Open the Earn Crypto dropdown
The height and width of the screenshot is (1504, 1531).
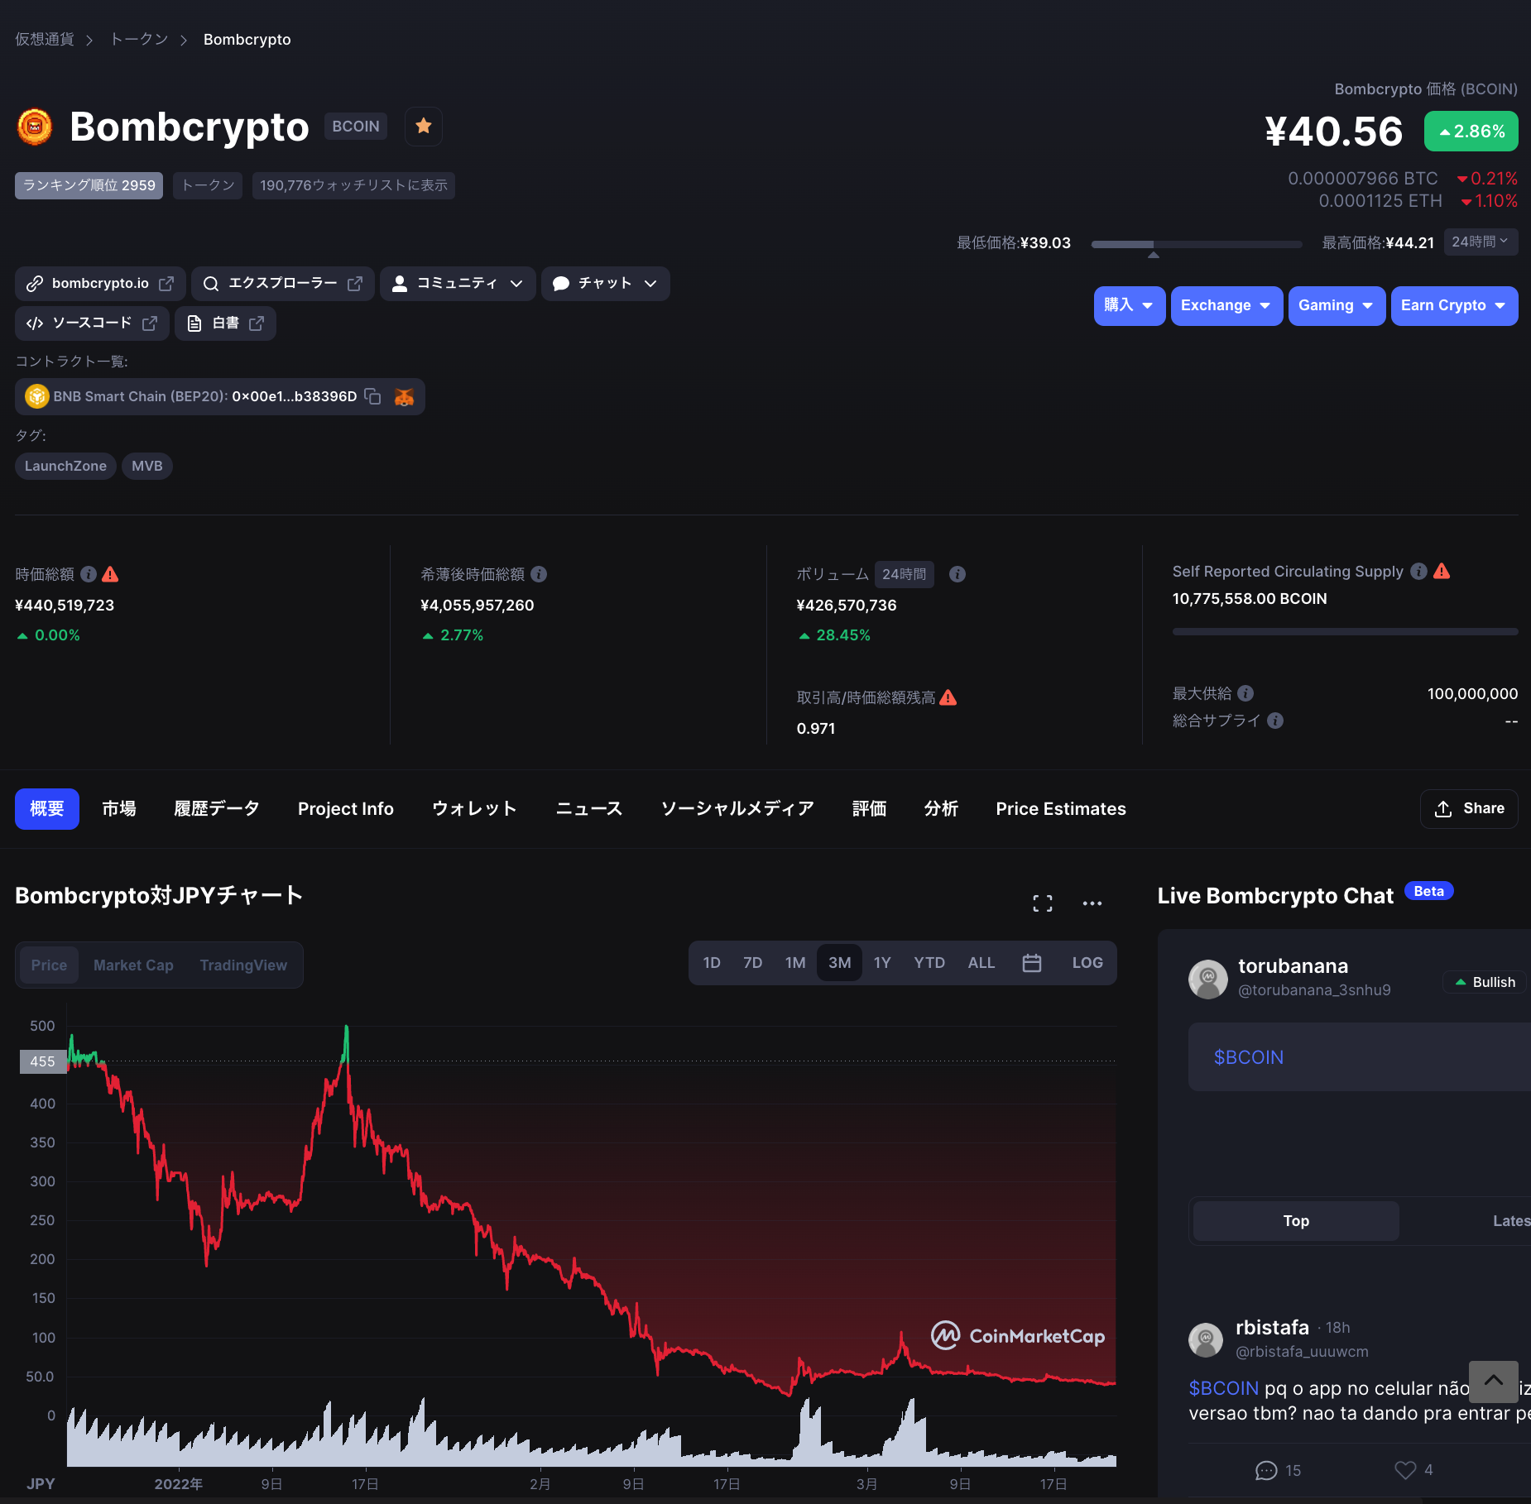click(x=1454, y=306)
